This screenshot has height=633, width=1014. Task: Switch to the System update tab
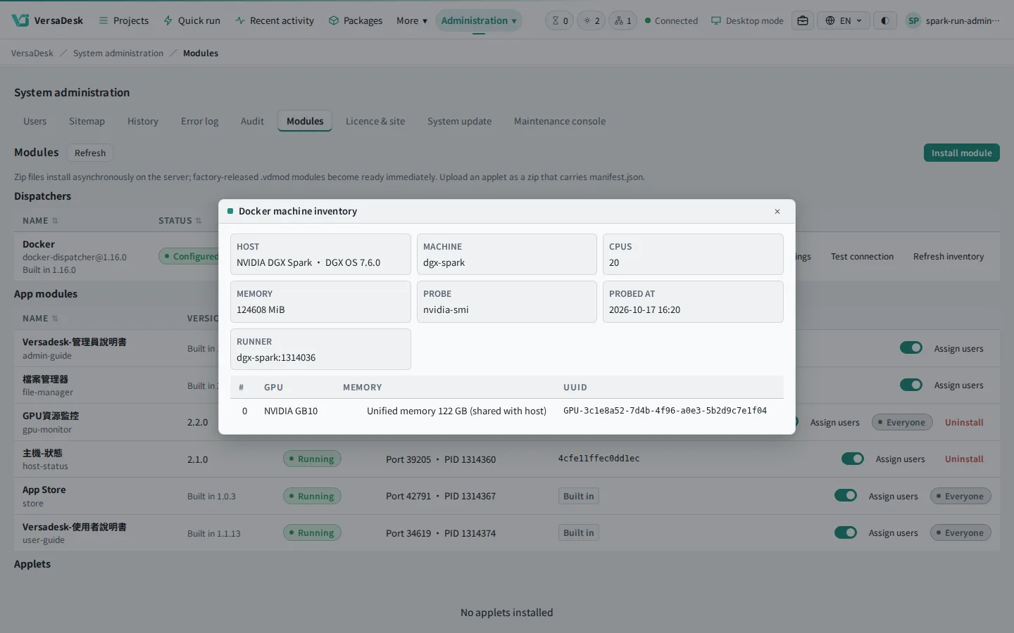[x=459, y=121]
